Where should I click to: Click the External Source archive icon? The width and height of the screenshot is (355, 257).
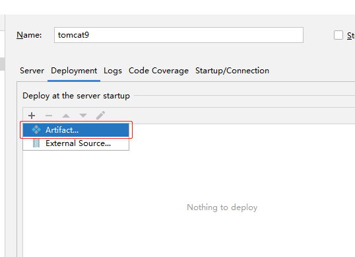click(x=36, y=143)
